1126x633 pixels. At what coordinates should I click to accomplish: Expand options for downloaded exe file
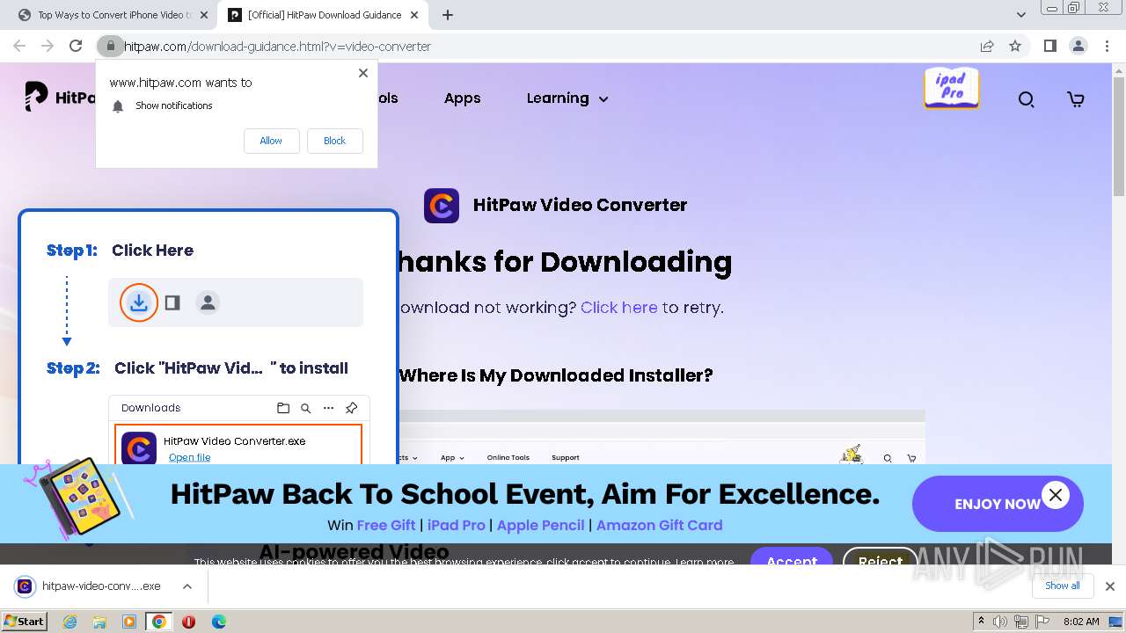186,586
